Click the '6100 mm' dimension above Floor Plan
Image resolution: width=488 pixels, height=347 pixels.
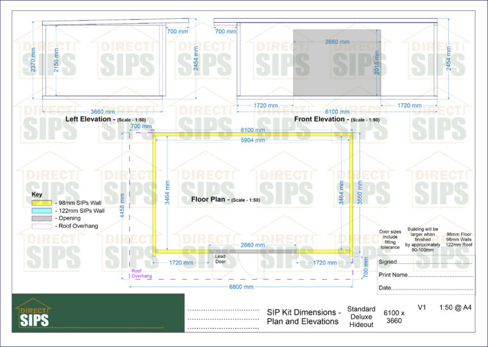[253, 130]
